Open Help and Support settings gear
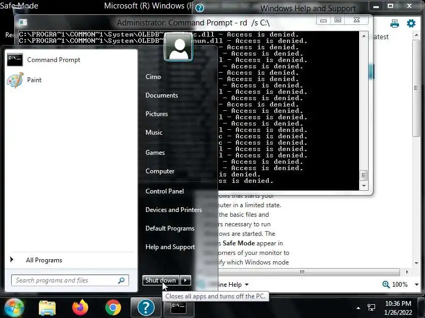This screenshot has height=318, width=425. click(x=411, y=23)
